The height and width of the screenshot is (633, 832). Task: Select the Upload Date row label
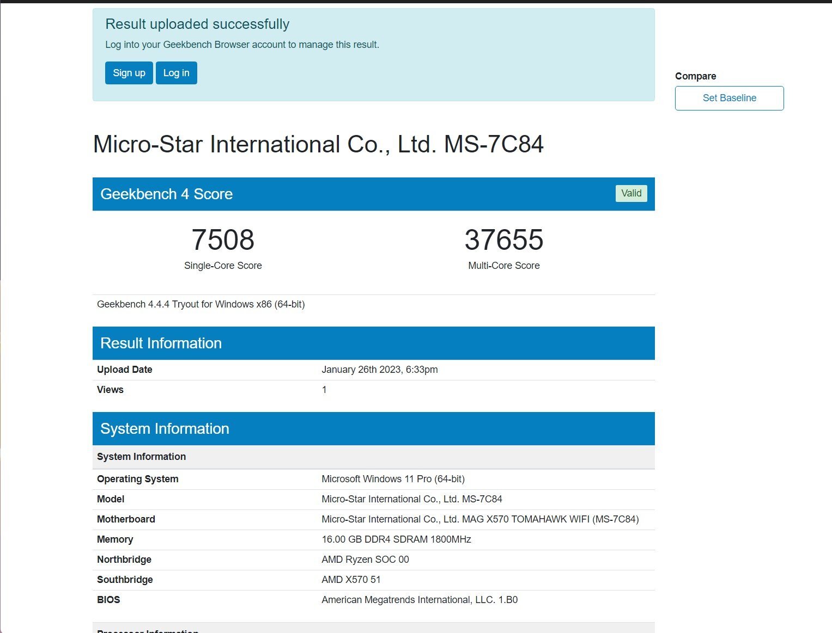pos(125,370)
